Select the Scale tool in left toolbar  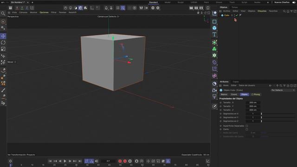[3, 49]
